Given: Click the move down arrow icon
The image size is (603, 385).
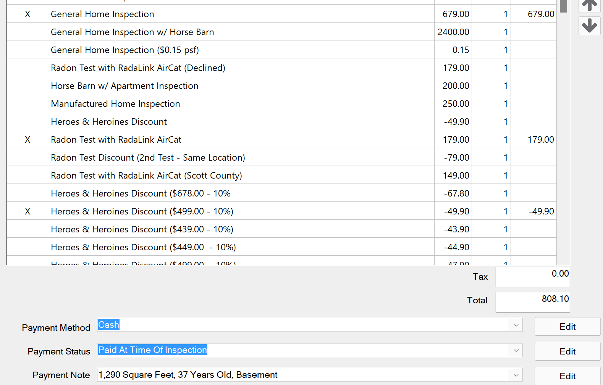Looking at the screenshot, I should (x=589, y=26).
